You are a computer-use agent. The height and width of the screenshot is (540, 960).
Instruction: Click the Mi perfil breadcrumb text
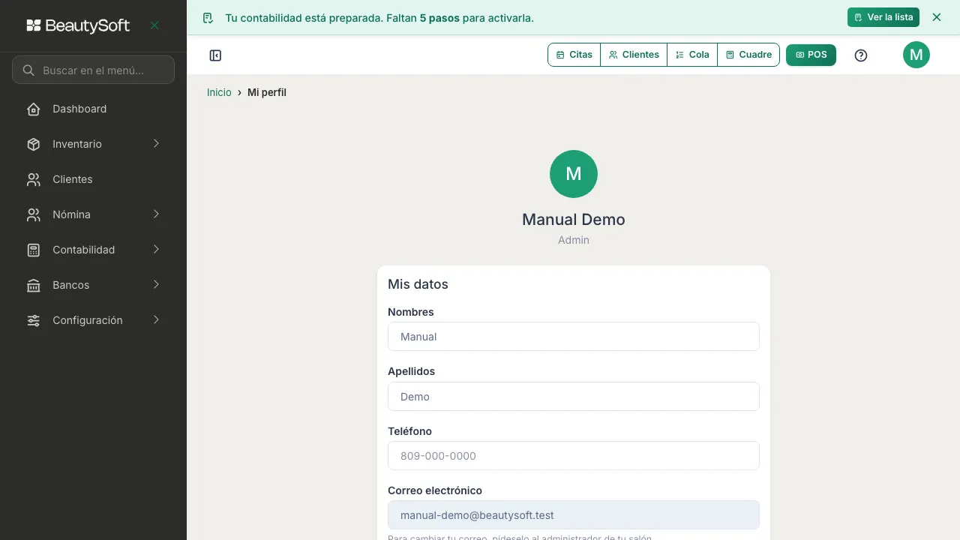click(x=267, y=92)
